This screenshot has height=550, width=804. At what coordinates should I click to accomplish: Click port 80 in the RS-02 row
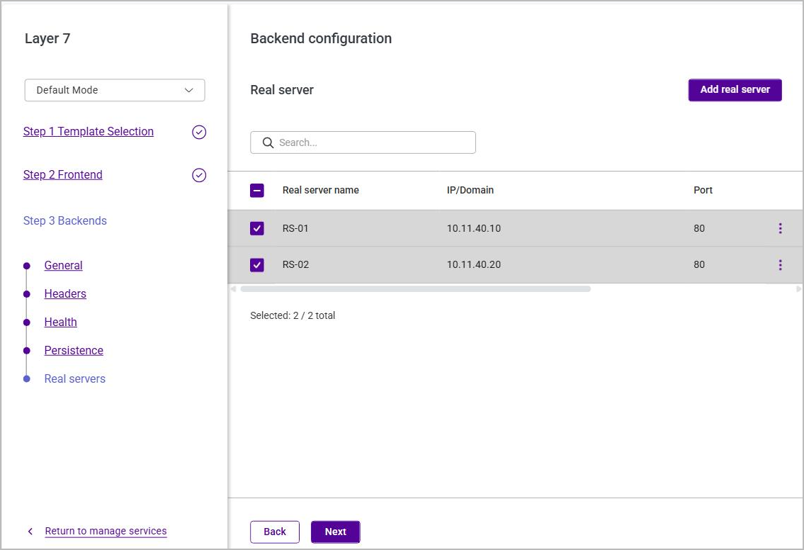tap(699, 265)
